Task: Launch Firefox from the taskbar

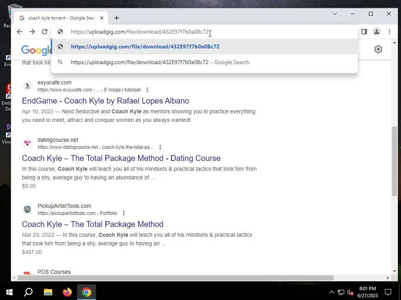Action: [x=67, y=292]
